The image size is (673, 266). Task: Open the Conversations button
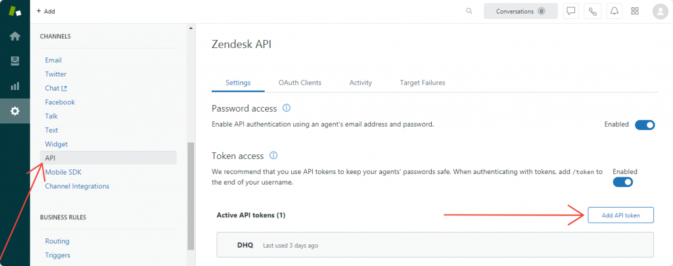[521, 11]
